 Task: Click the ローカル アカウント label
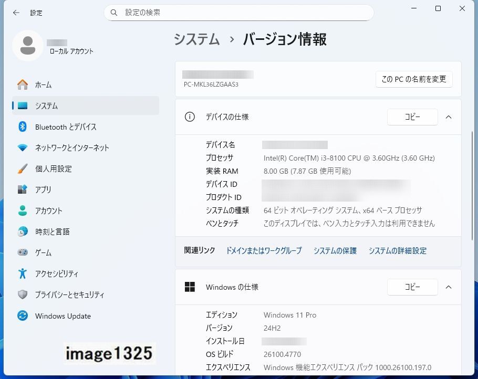click(71, 51)
